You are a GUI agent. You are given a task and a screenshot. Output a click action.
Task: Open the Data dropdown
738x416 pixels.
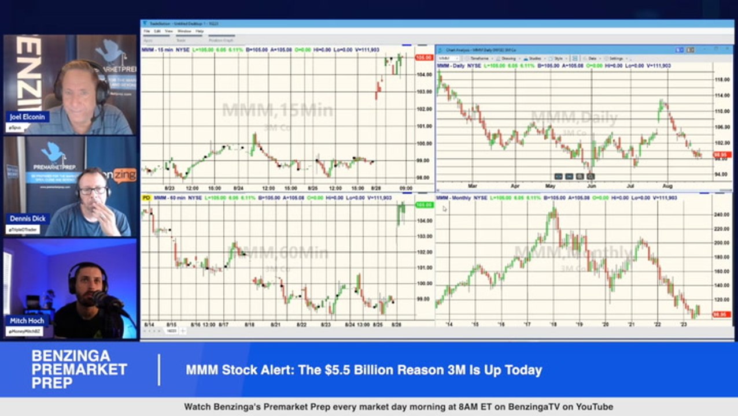tap(591, 58)
